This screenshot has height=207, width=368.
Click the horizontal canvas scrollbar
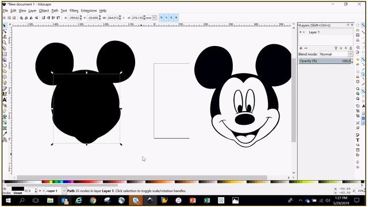point(142,178)
